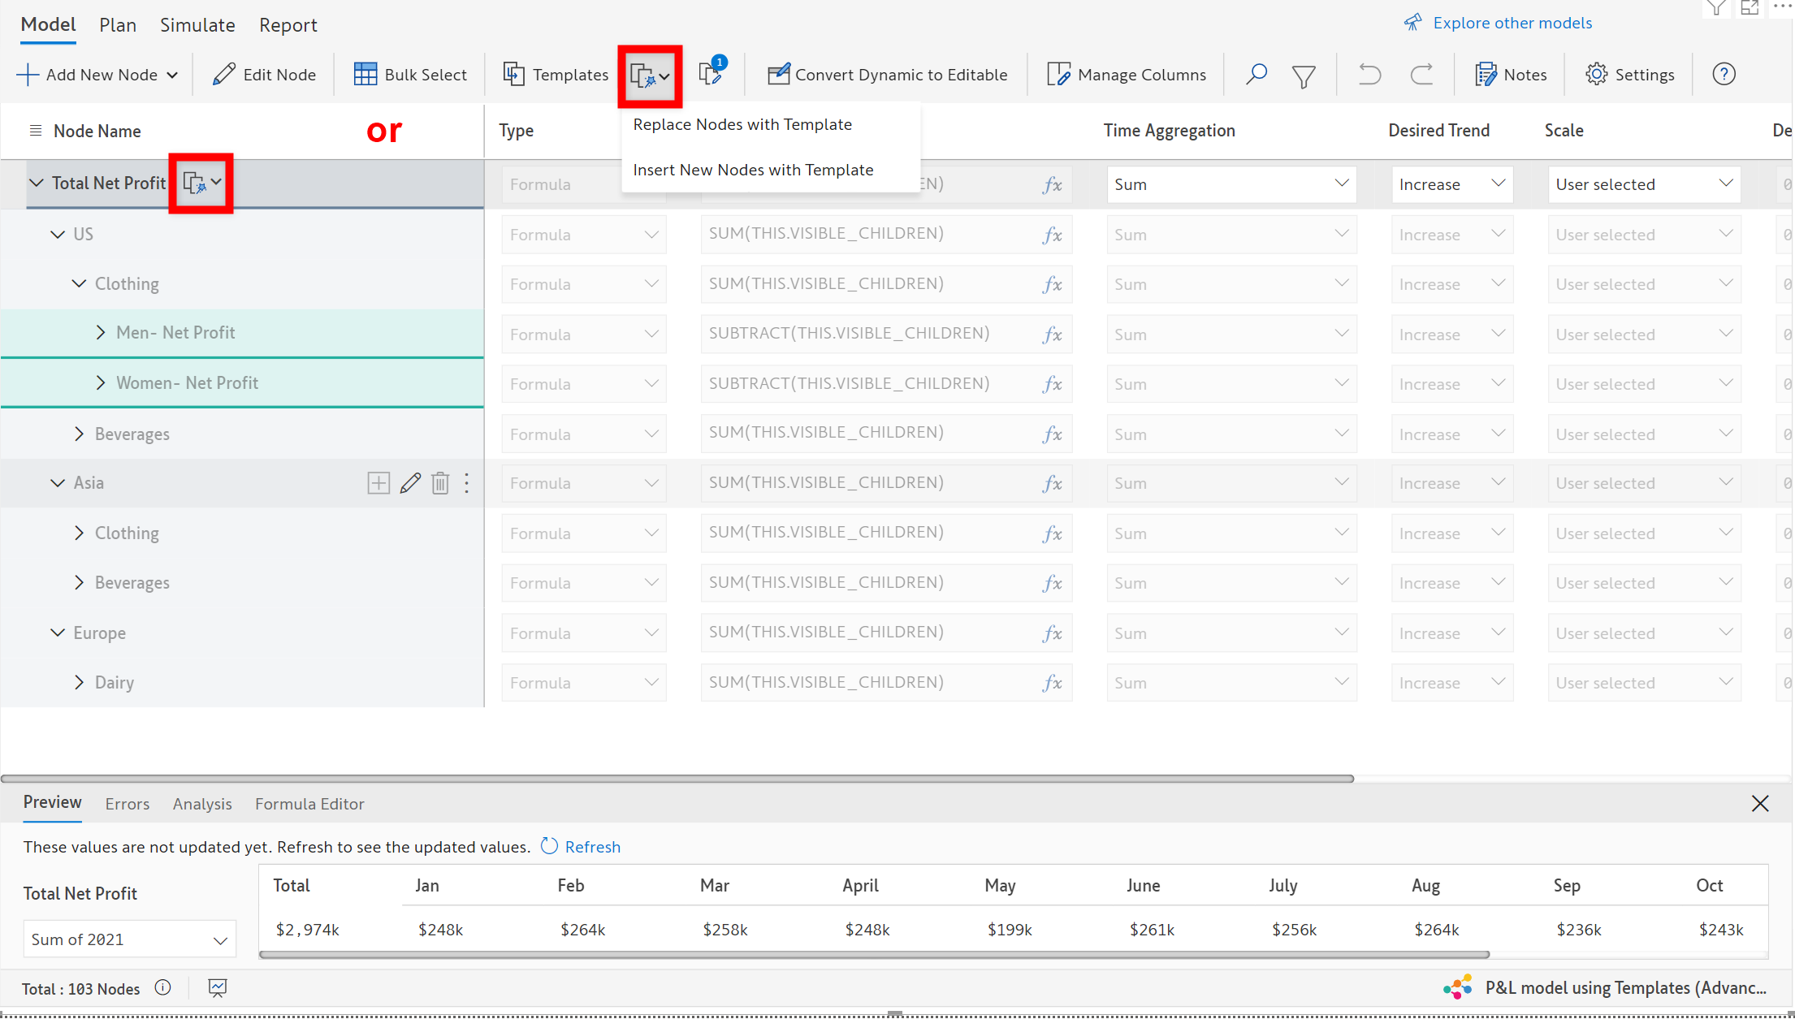Open the fx formula editor for Total Net Profit
This screenshot has height=1019, width=1795.
coord(1052,185)
